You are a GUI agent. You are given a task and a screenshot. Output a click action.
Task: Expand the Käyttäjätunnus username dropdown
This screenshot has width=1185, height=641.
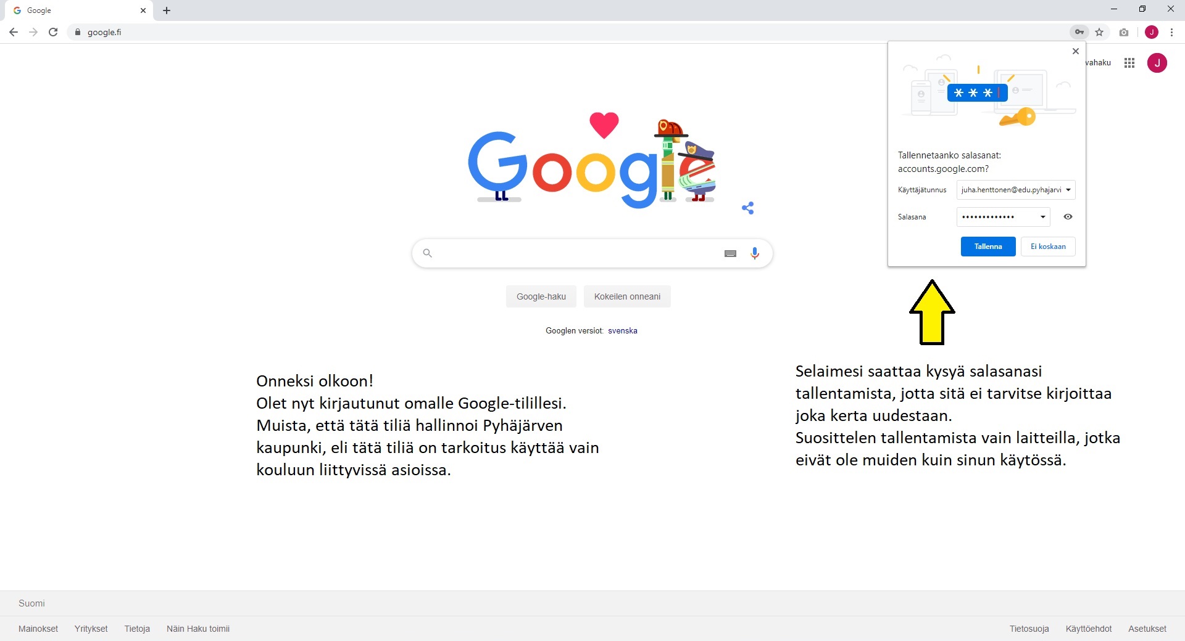click(x=1068, y=190)
